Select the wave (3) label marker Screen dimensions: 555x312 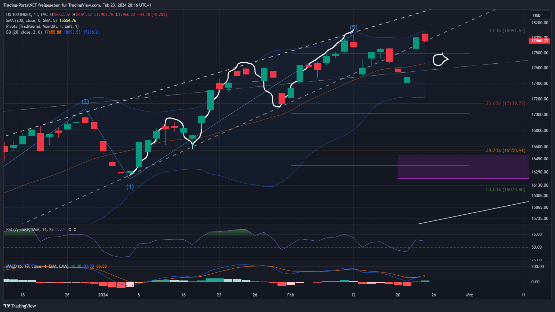[85, 101]
